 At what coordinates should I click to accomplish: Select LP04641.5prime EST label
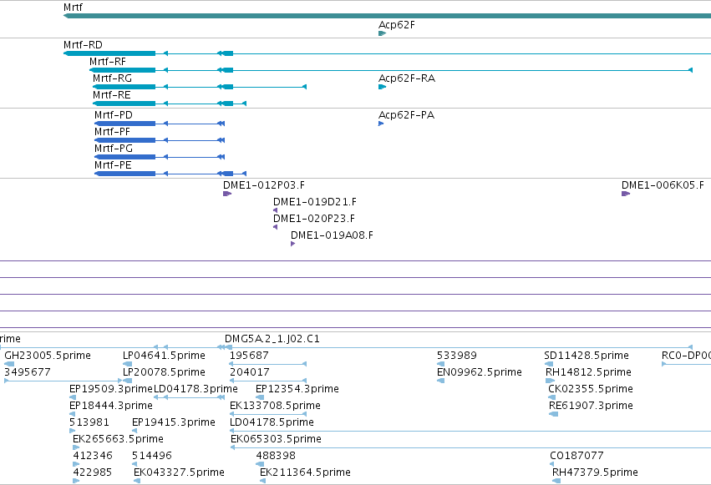click(164, 356)
